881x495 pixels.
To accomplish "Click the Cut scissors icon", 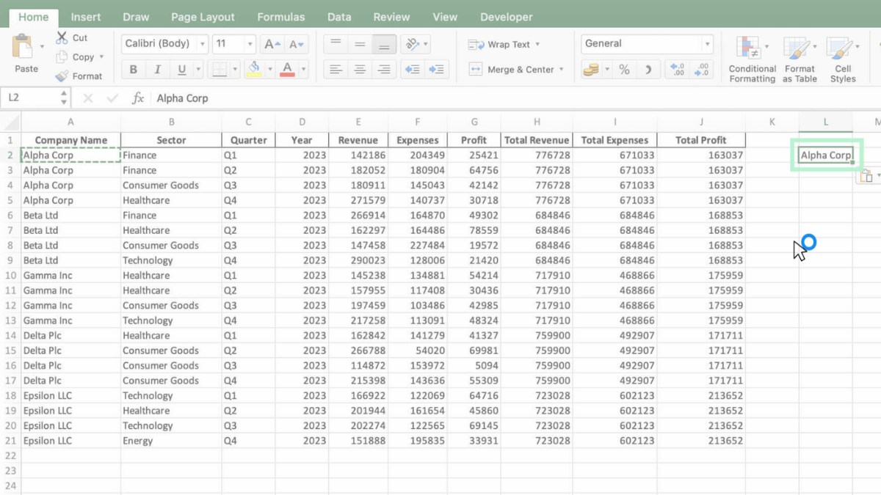I will coord(62,38).
